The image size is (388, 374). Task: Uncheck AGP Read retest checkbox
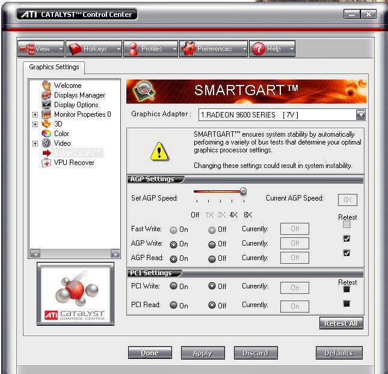[x=346, y=253]
